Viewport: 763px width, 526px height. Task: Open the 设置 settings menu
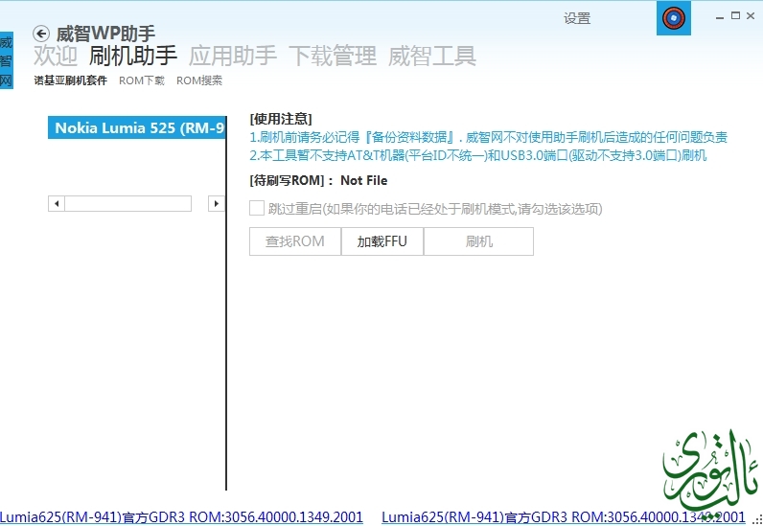click(577, 18)
